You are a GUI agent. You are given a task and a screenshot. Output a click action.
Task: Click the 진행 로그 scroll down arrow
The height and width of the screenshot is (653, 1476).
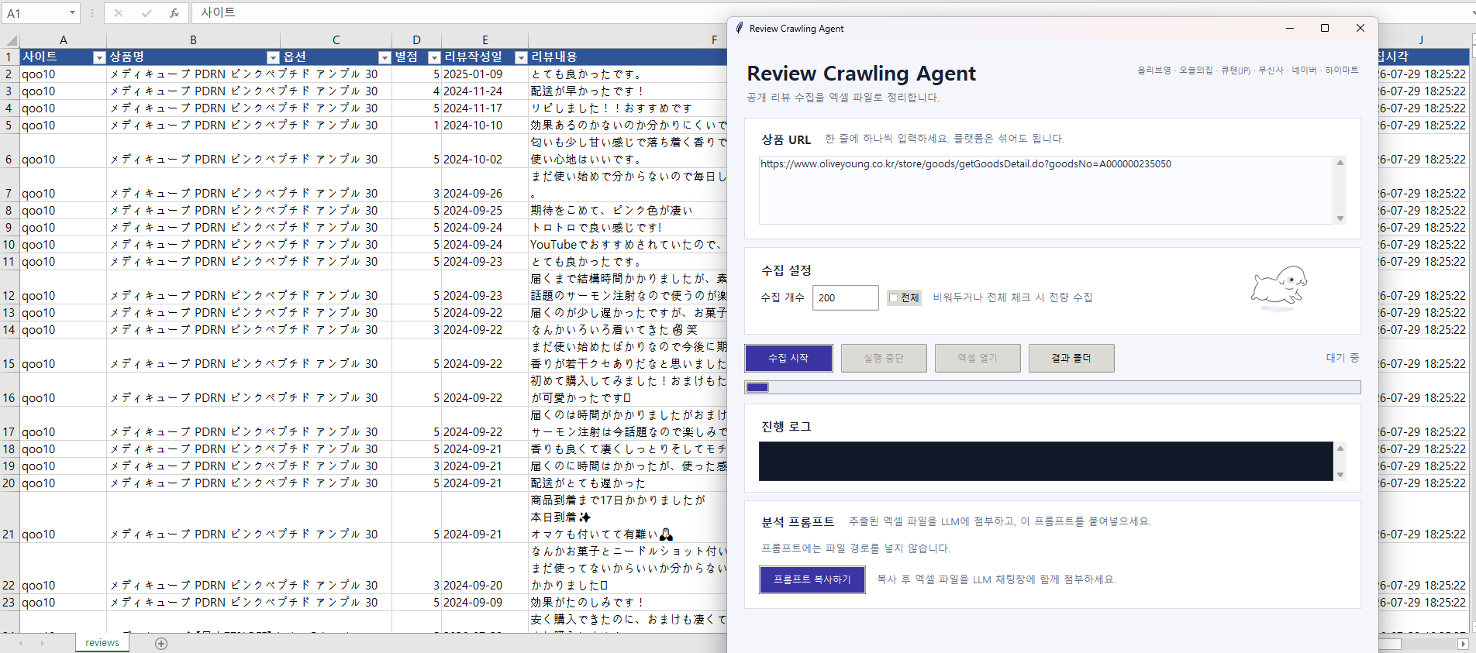[x=1340, y=475]
